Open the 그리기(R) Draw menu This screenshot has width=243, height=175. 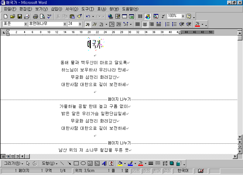coord(13,163)
